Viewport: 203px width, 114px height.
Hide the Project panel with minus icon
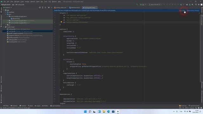(51, 8)
